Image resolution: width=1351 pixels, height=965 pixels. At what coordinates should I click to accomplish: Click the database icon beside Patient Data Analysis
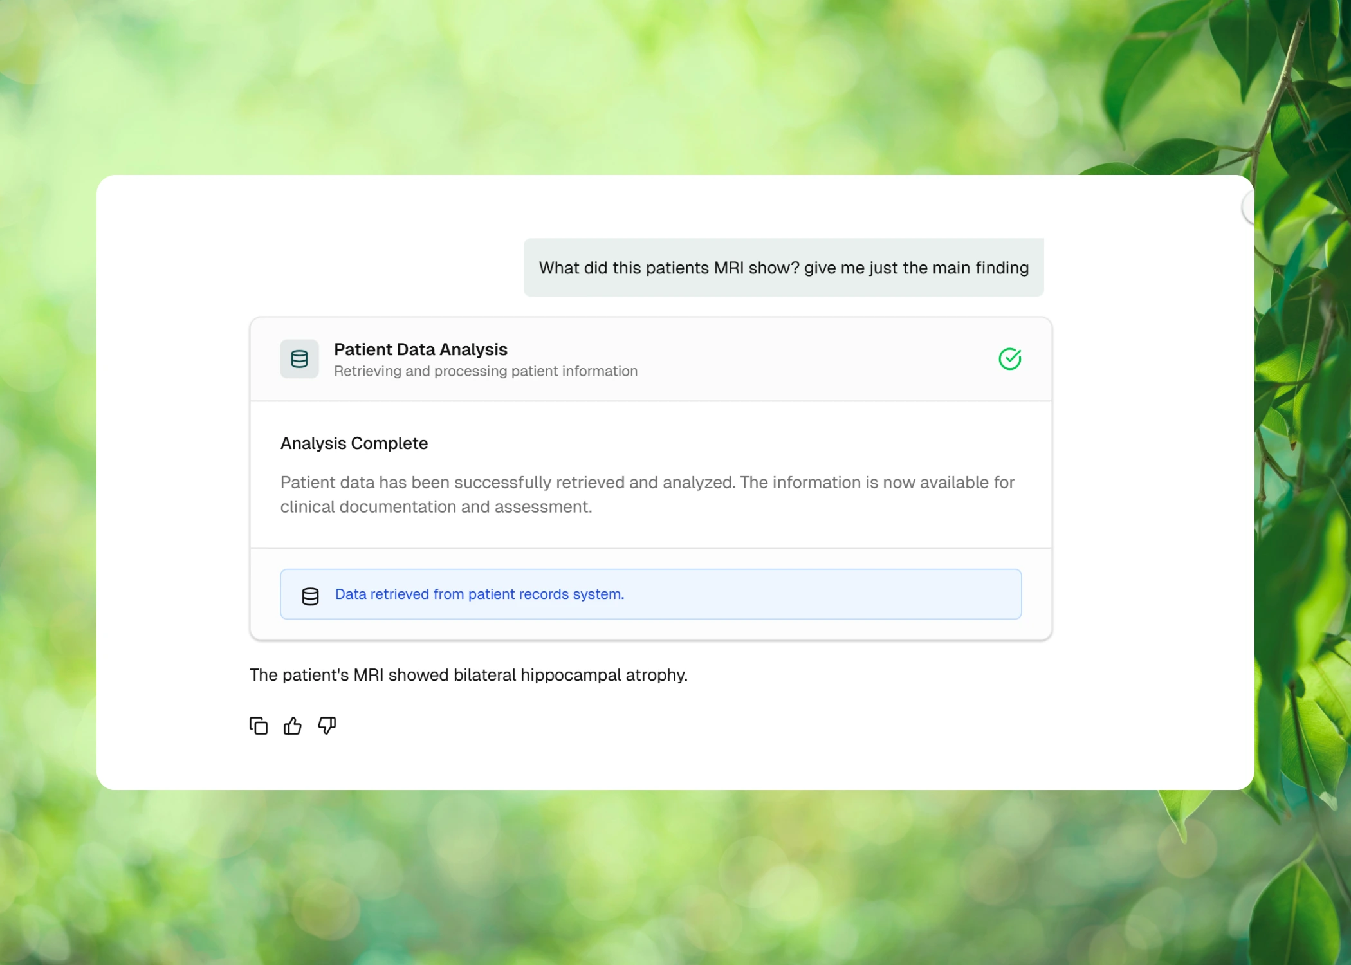pyautogui.click(x=299, y=359)
